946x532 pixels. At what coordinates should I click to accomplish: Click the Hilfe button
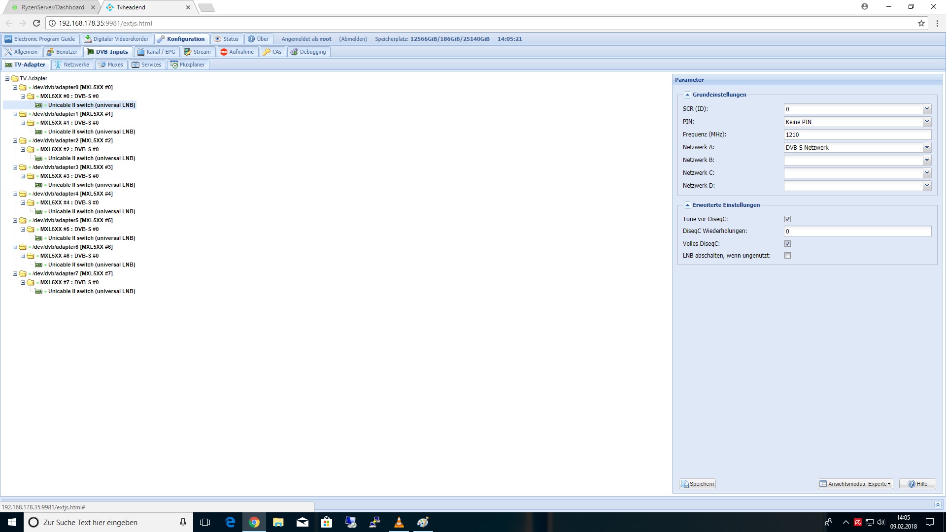tap(917, 484)
